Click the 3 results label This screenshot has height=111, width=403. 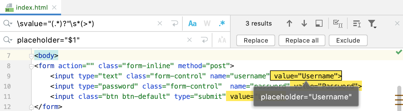click(x=259, y=24)
